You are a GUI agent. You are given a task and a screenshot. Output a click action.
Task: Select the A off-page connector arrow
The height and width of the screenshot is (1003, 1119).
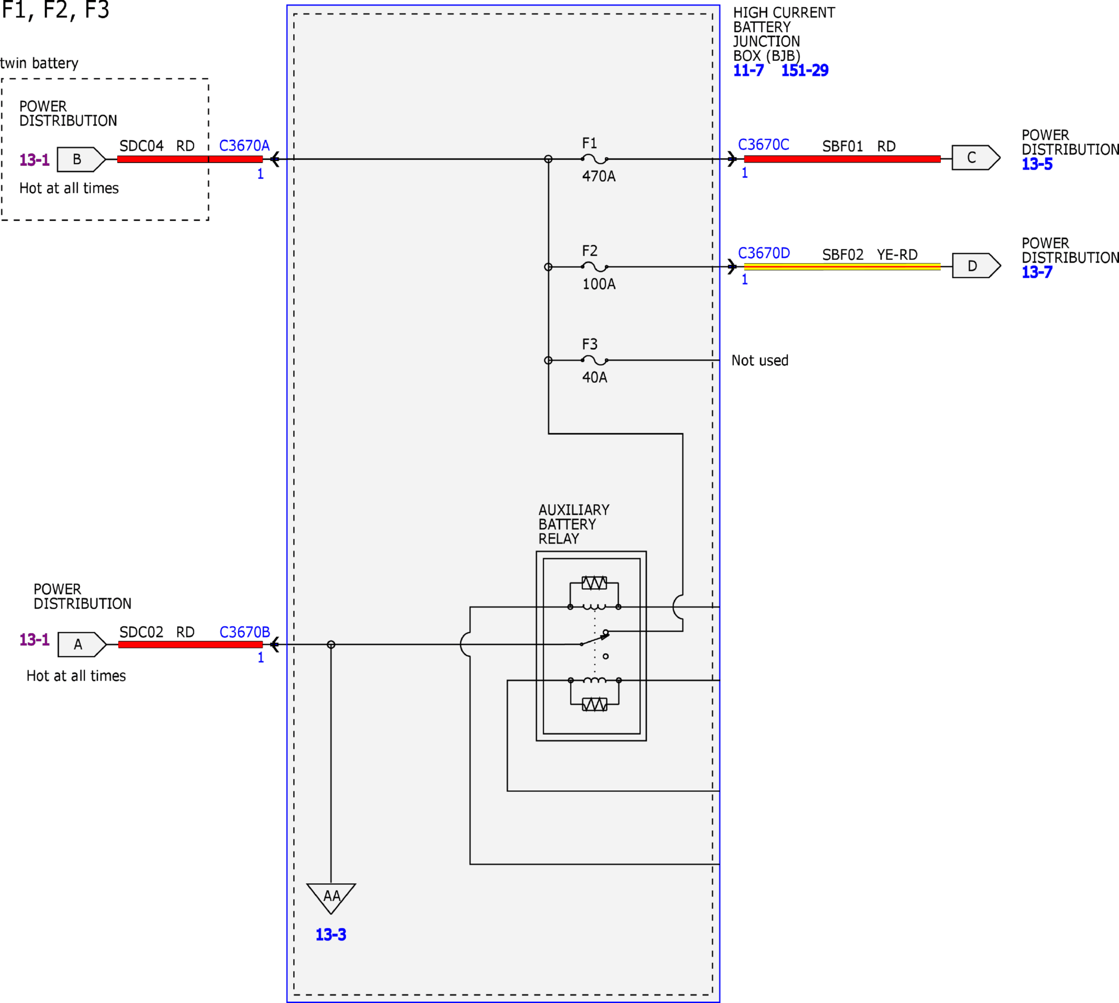coord(82,644)
